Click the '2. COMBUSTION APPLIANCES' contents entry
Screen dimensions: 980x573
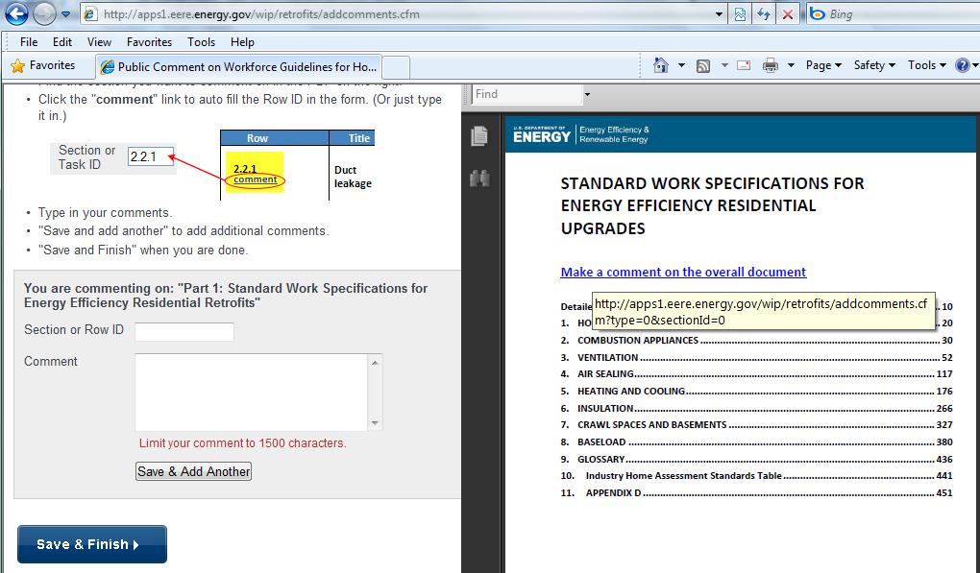click(x=756, y=340)
